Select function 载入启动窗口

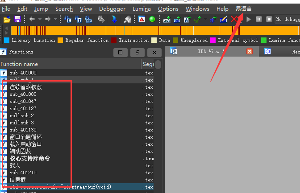pyautogui.click(x=77, y=144)
